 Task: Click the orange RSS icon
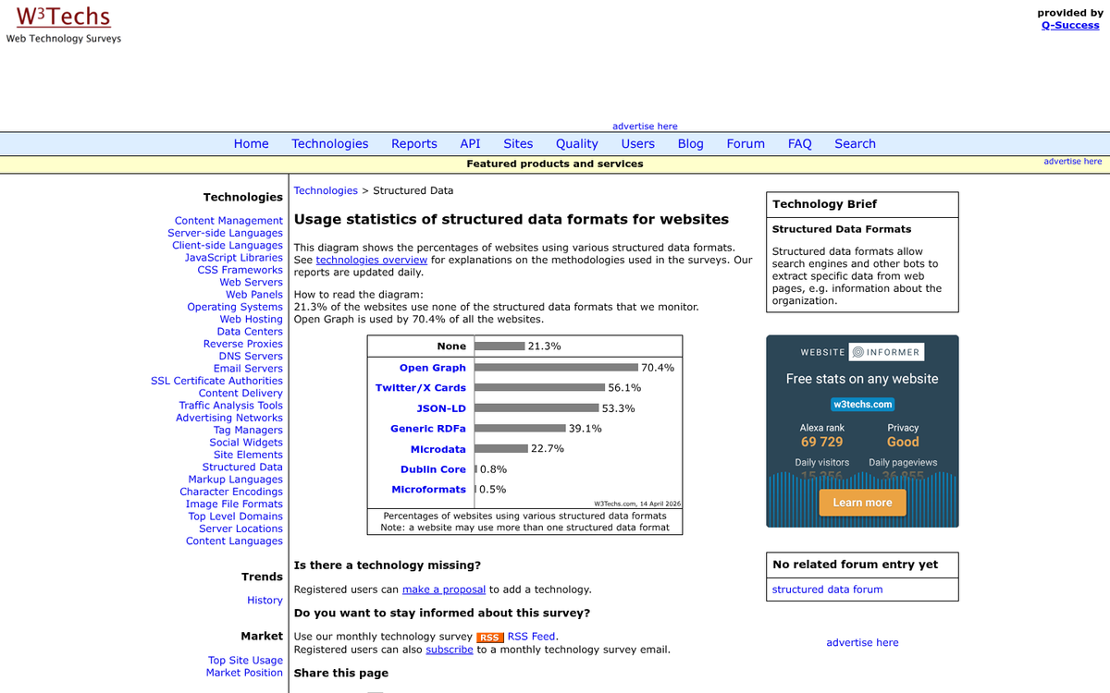click(x=490, y=637)
